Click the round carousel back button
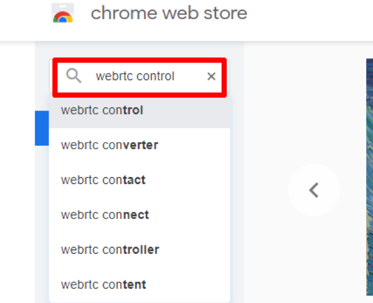373x303 pixels. point(314,190)
